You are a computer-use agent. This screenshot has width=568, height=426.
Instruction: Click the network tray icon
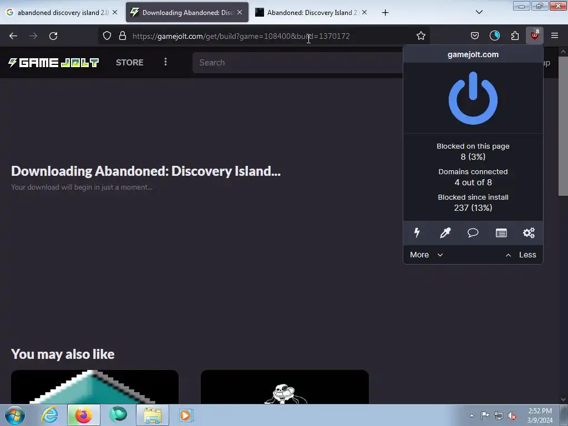(x=499, y=415)
